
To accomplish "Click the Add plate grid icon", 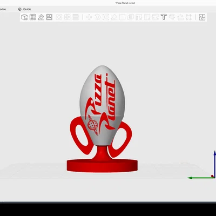I will pos(32,17).
